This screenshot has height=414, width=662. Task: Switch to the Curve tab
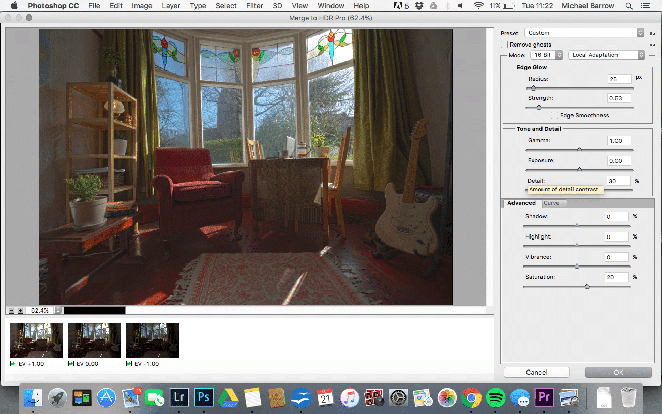[553, 203]
